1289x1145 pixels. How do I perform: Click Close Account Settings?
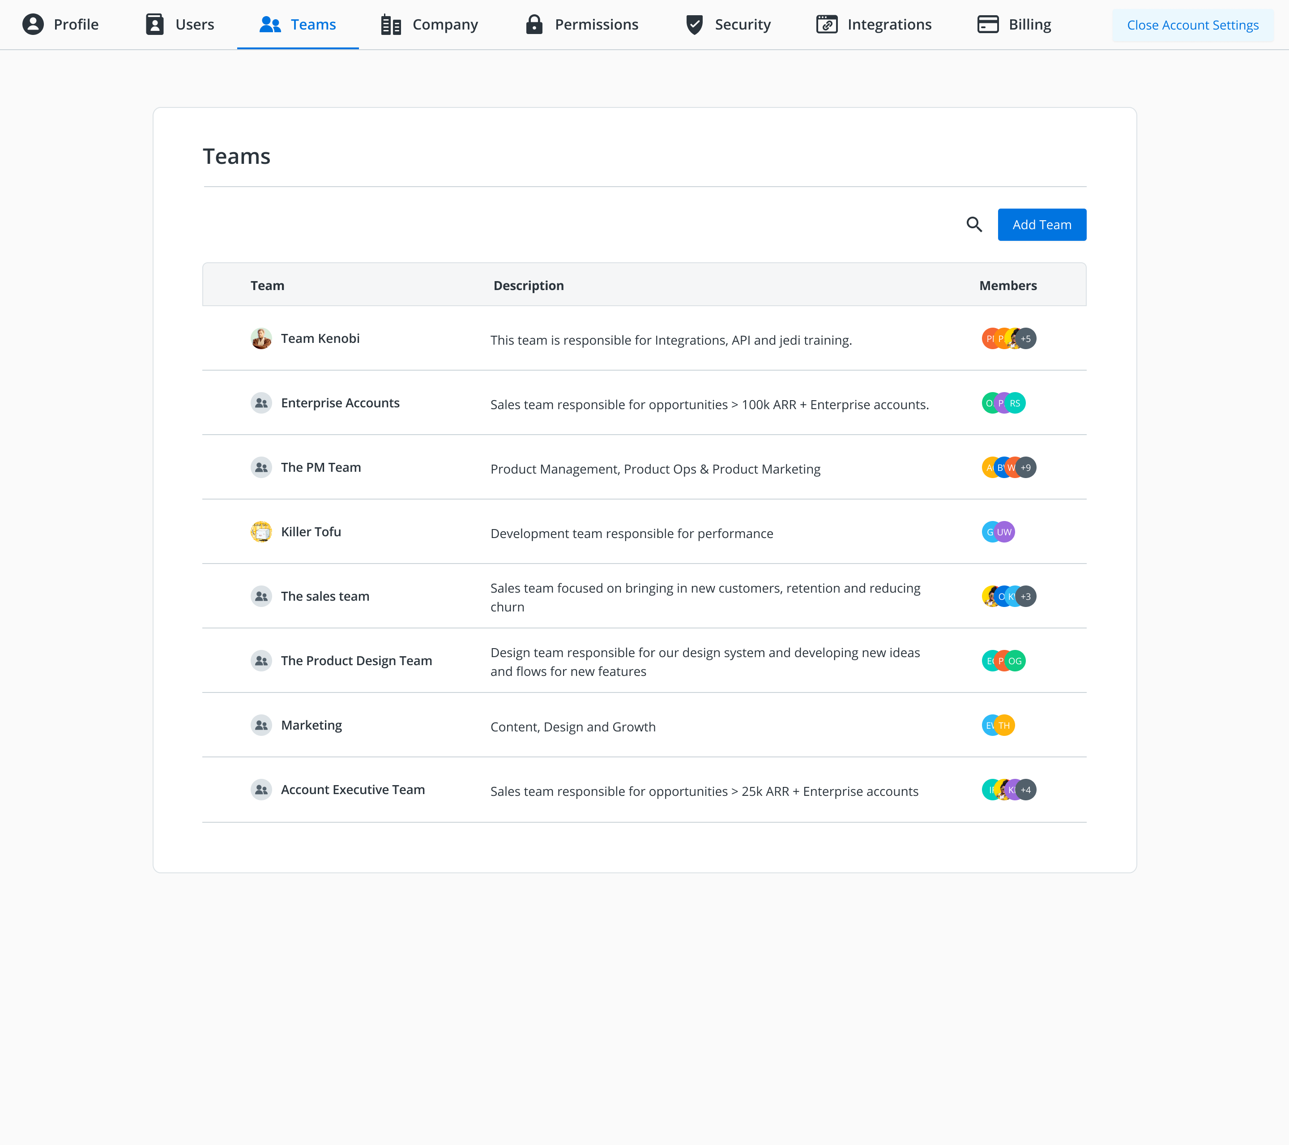coord(1192,25)
